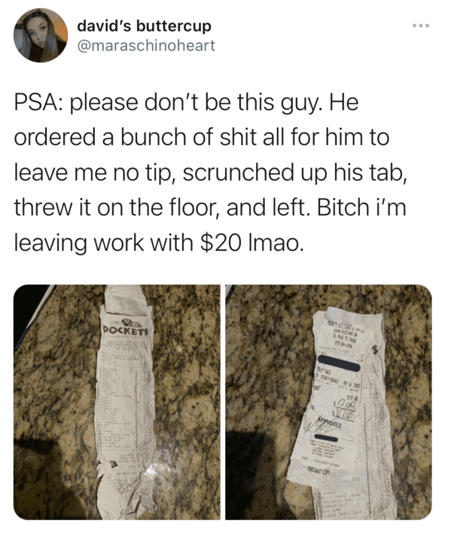Click the handwritten 0.00 tip amount

345,405
